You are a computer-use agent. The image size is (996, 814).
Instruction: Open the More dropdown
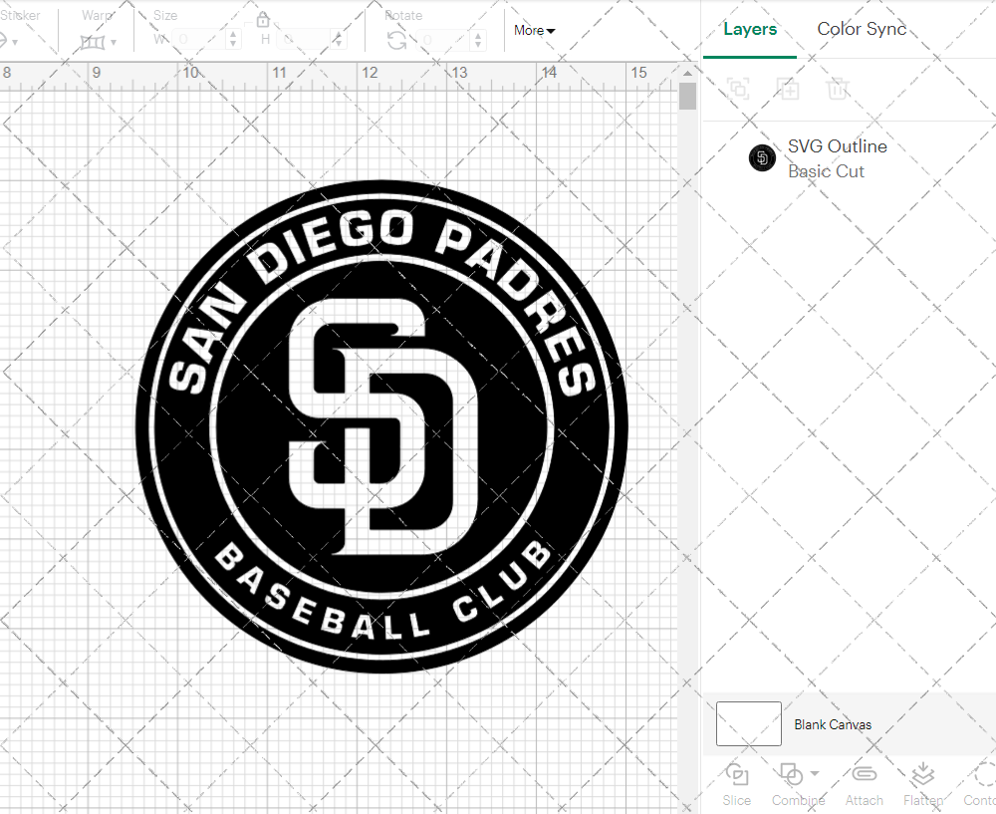(x=534, y=31)
